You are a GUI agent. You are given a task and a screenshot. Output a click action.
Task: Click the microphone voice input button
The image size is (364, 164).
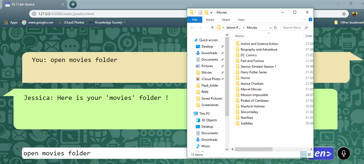pos(344,153)
